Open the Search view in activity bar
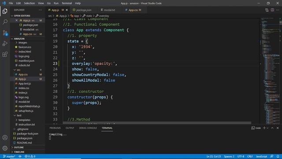 (x=5, y=22)
